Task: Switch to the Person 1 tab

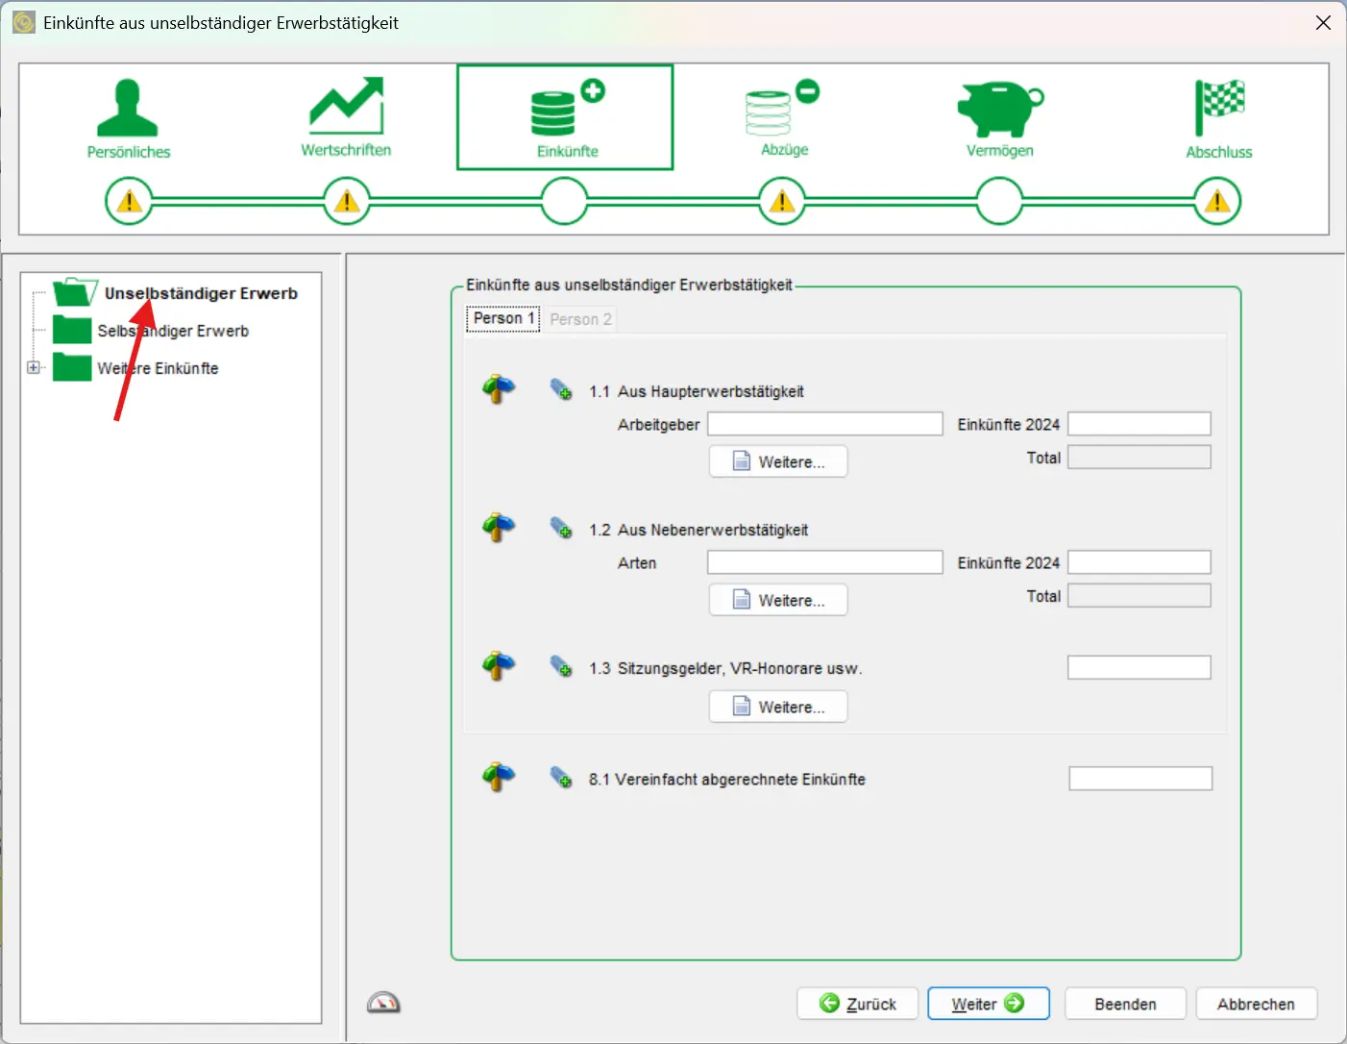Action: (x=502, y=318)
